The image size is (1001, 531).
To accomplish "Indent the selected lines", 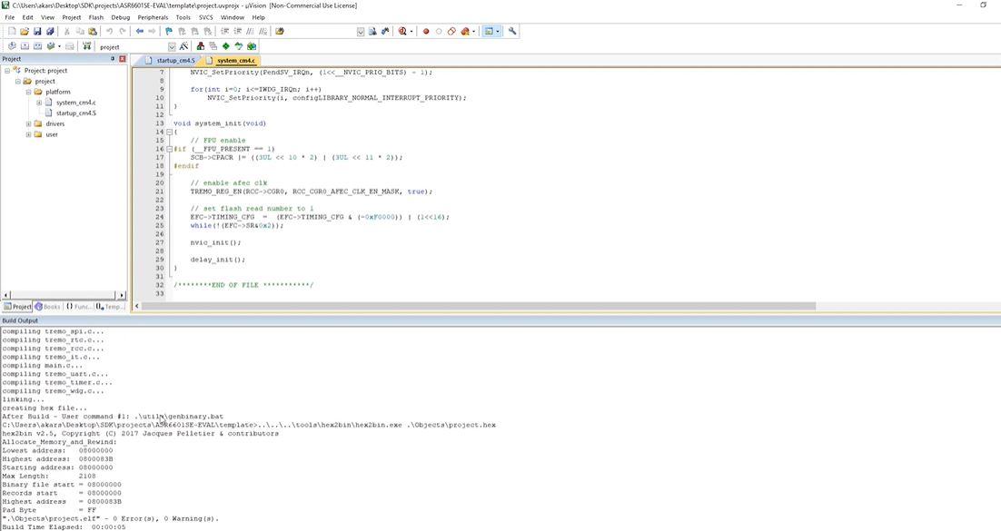I will point(224,31).
